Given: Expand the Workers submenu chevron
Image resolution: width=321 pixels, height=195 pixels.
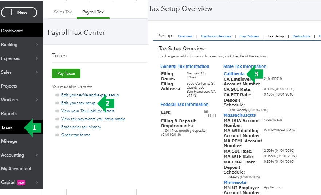Looking at the screenshot, I should (x=37, y=100).
